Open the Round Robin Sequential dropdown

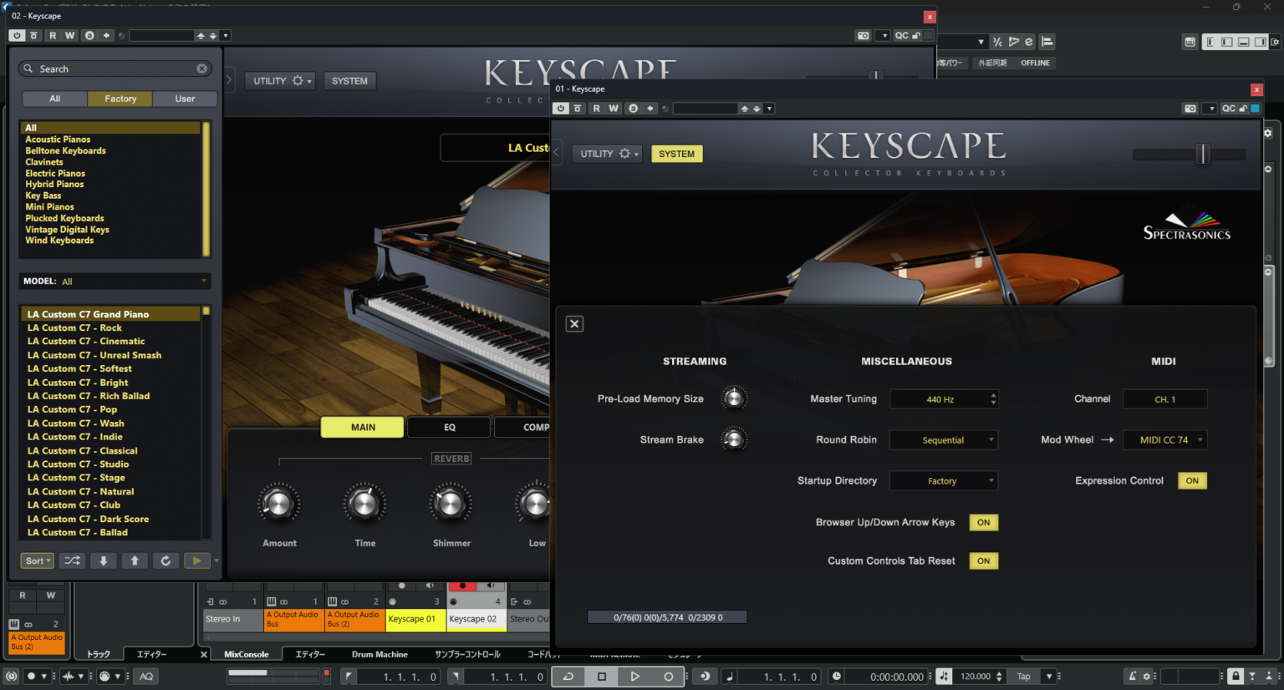[943, 440]
